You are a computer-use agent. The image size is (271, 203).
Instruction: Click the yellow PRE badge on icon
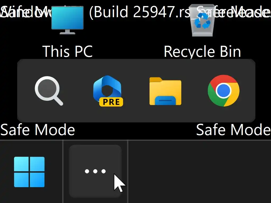point(111,102)
